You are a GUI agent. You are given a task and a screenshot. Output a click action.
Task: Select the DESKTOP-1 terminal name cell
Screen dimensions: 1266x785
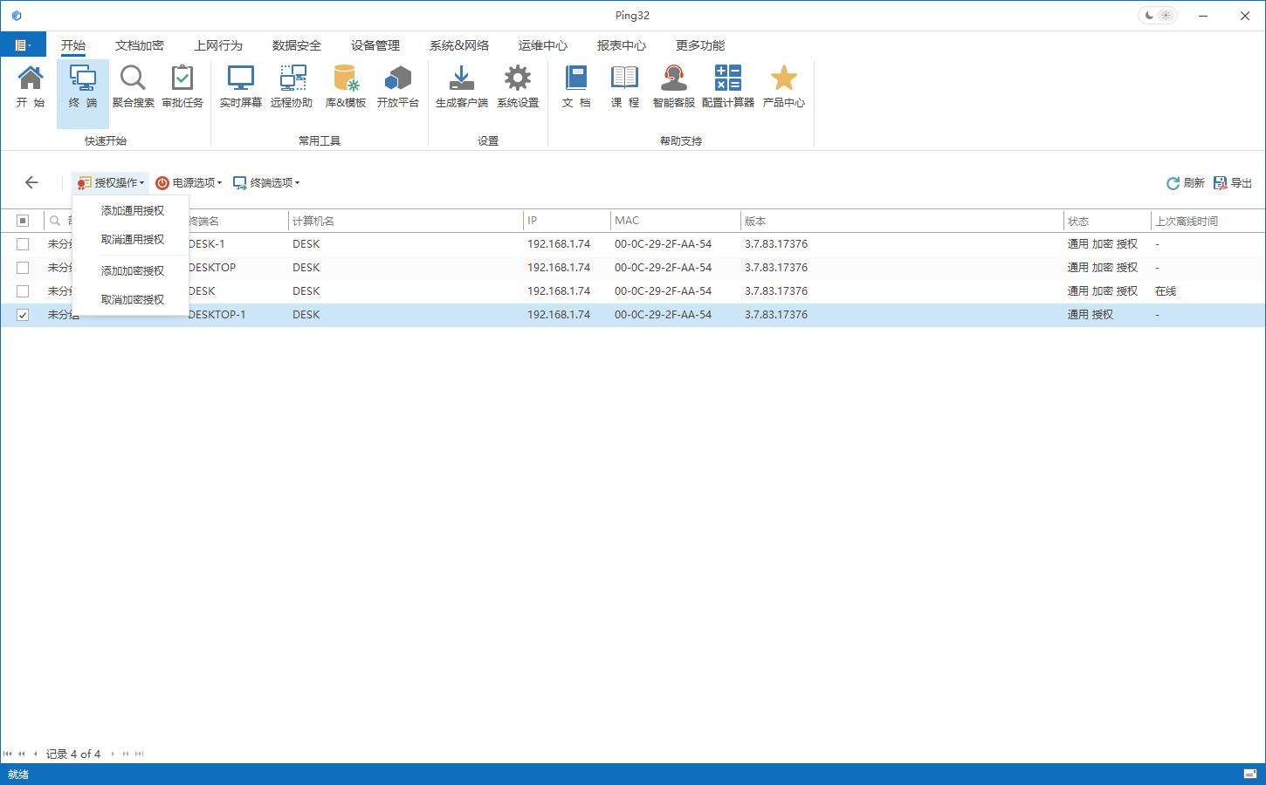[217, 315]
